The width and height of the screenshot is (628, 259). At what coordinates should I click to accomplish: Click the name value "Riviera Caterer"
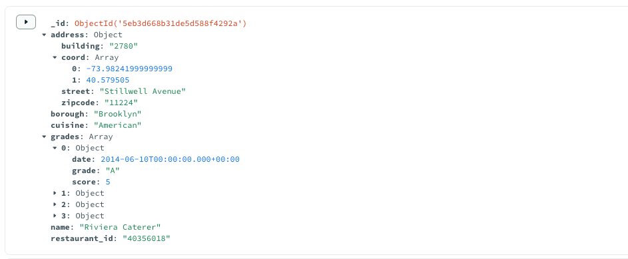[120, 228]
